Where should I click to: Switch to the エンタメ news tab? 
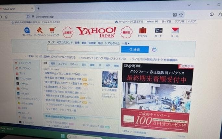(x=62, y=64)
